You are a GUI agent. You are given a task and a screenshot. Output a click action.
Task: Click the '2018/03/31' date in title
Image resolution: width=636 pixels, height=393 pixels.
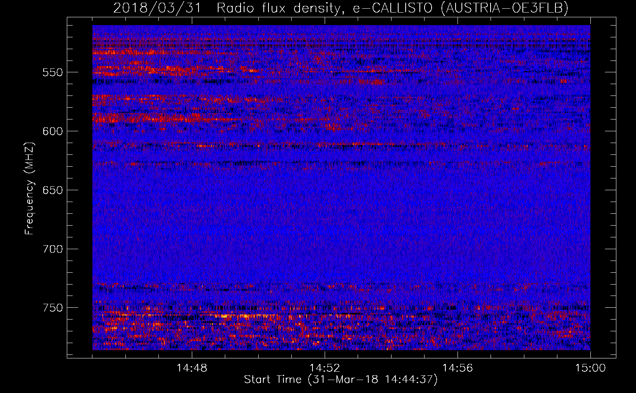coord(157,8)
